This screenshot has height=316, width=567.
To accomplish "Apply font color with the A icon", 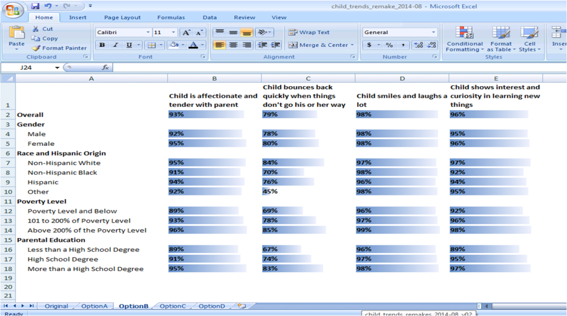I will (193, 45).
